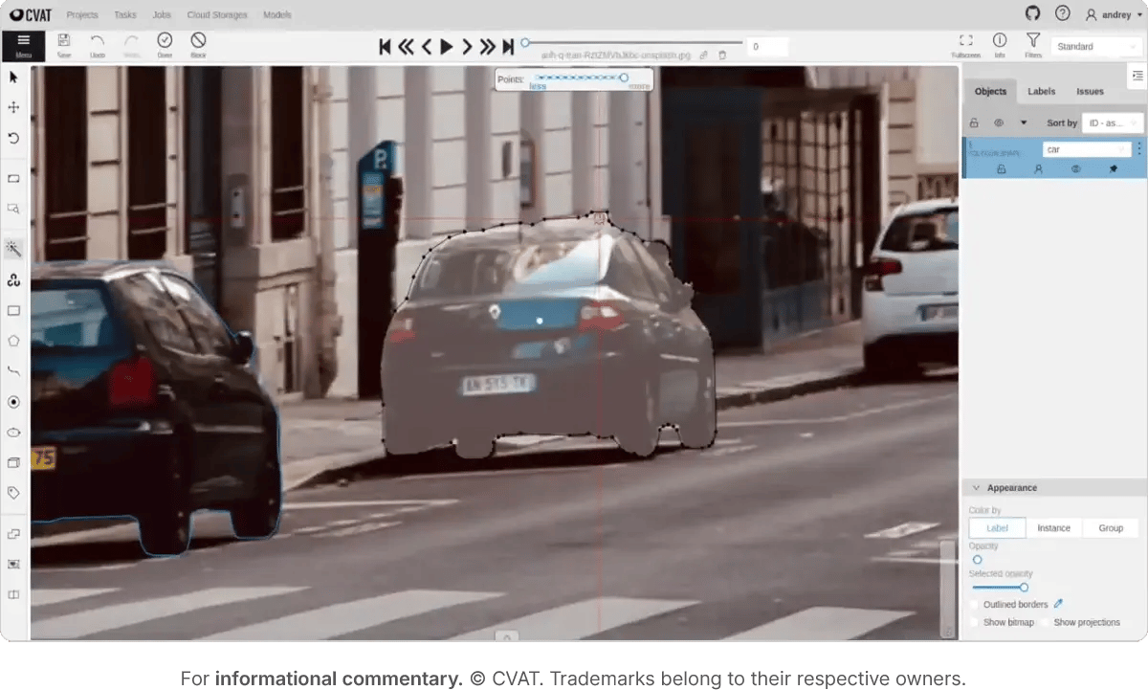Hide the car shape with its eye toggle

point(1076,168)
